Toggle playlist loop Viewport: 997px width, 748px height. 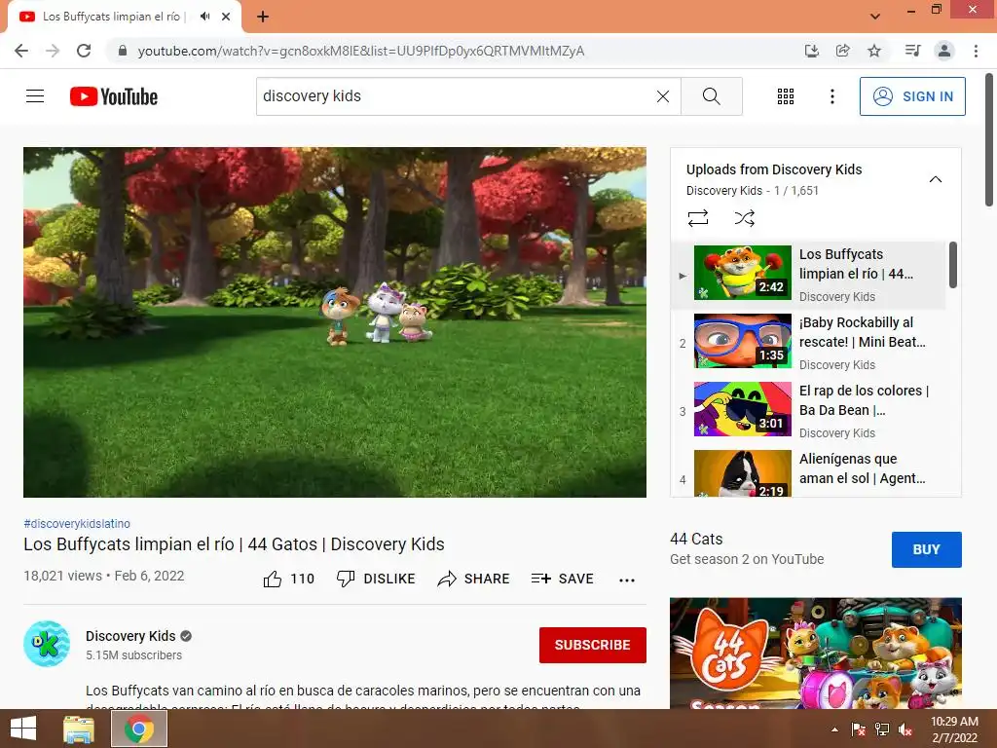(697, 218)
